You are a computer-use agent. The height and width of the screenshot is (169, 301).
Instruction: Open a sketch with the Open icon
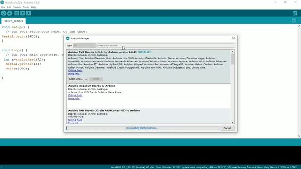(x=23, y=13)
